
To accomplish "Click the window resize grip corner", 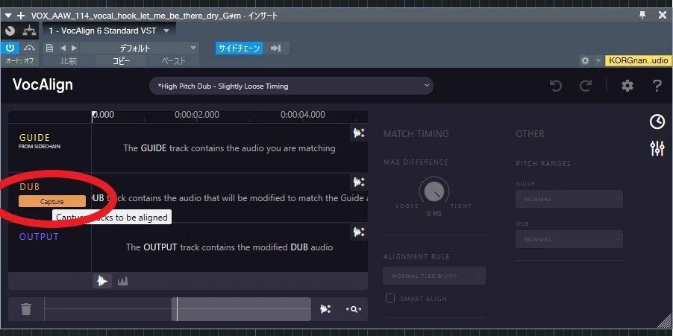I will click(664, 320).
